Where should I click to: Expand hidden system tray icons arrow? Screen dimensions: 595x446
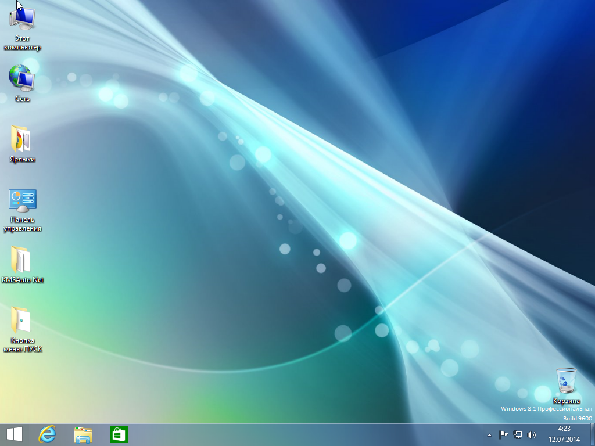pyautogui.click(x=490, y=434)
